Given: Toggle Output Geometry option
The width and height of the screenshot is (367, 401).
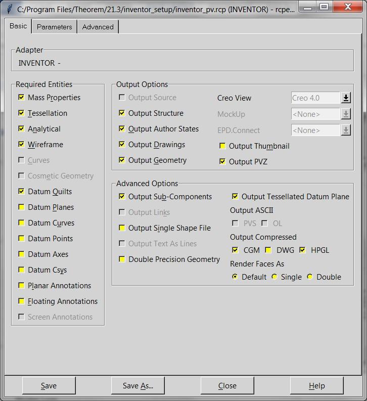Looking at the screenshot, I should click(x=122, y=160).
